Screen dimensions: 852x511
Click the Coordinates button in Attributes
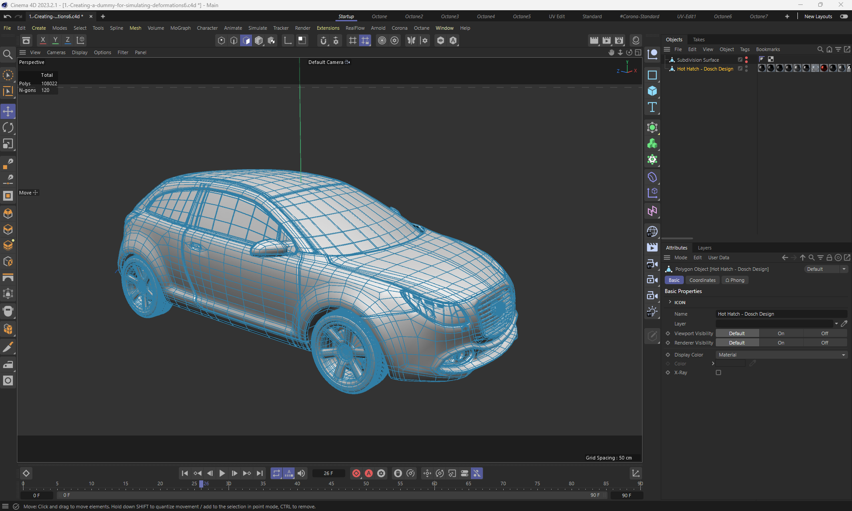pos(702,280)
